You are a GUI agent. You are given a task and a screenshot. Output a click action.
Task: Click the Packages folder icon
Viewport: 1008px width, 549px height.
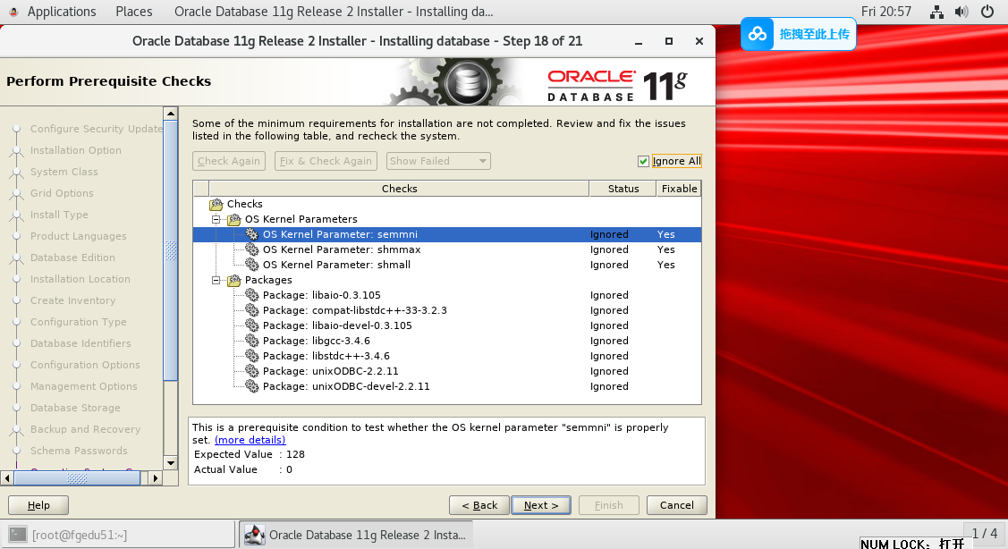(x=234, y=280)
